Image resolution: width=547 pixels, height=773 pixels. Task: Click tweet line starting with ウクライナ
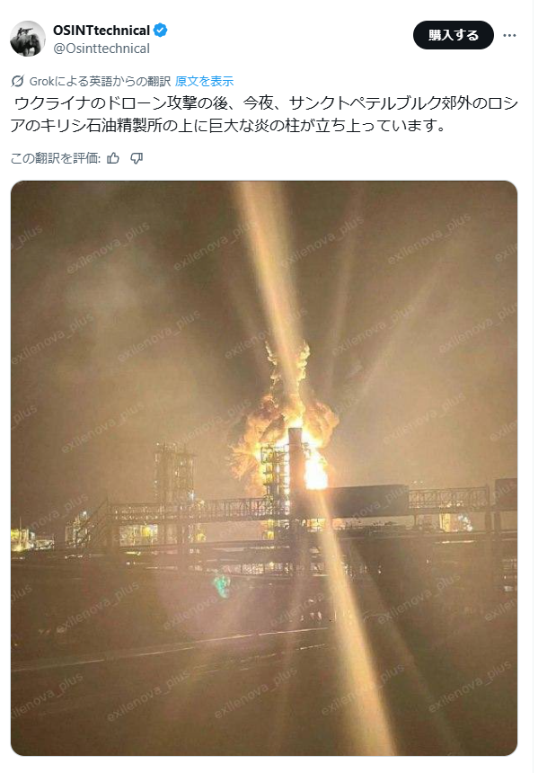click(x=266, y=103)
